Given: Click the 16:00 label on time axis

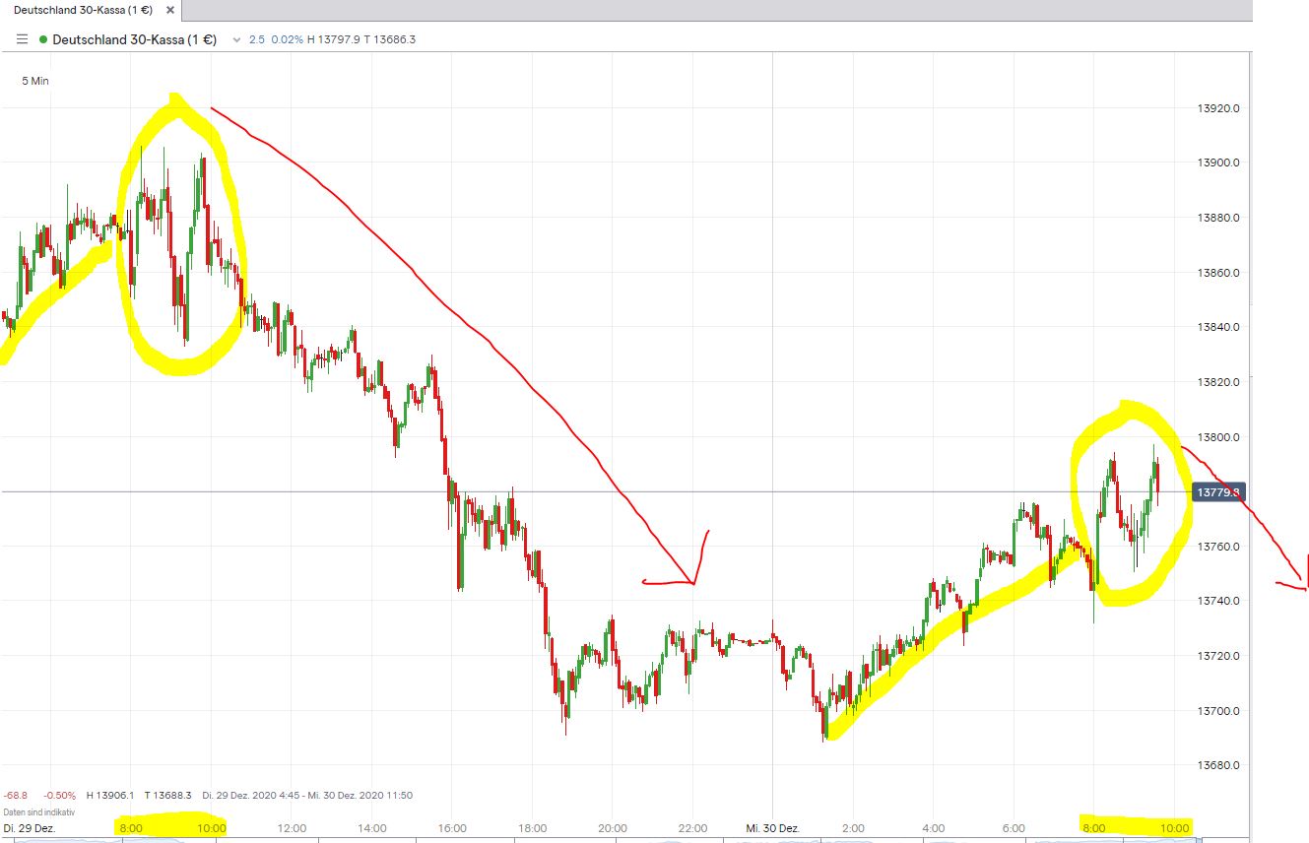Looking at the screenshot, I should pos(451,828).
